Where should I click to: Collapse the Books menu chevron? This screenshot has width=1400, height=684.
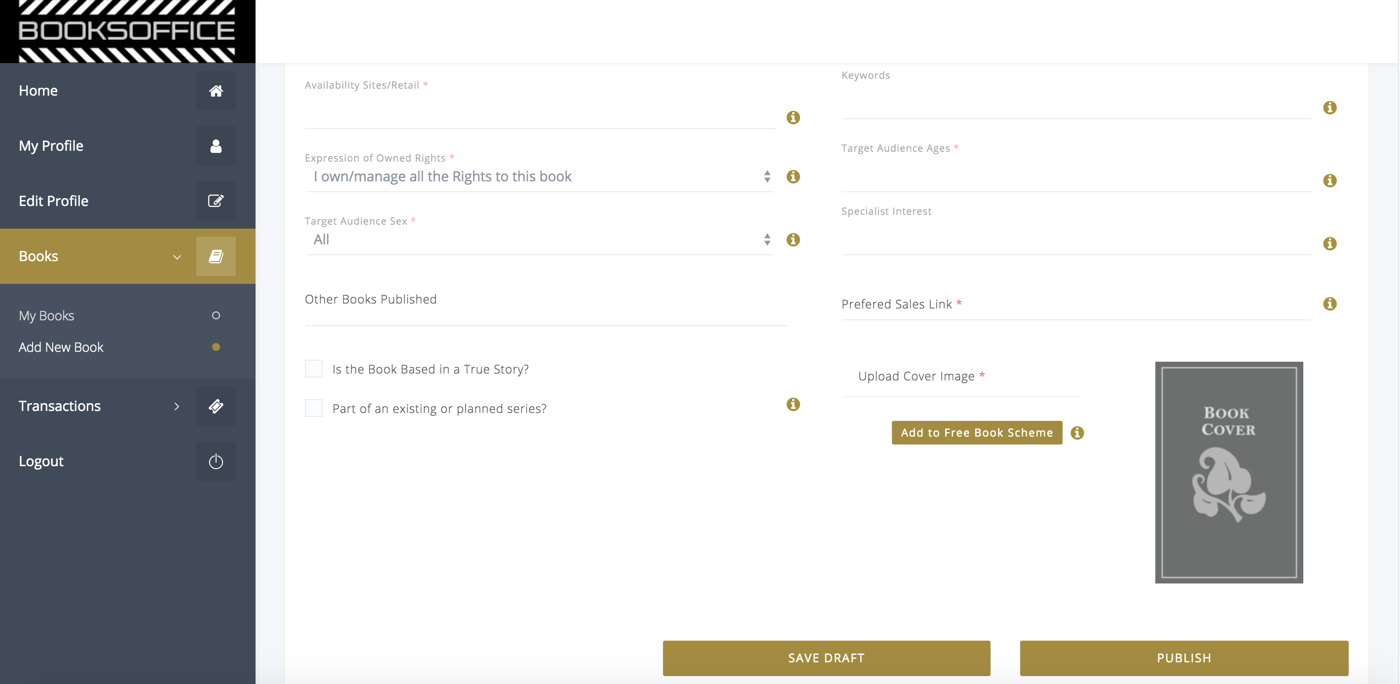coord(177,257)
